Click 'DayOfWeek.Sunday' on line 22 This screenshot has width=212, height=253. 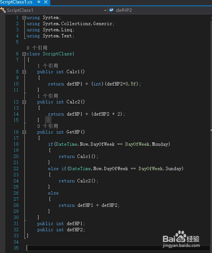160,169
